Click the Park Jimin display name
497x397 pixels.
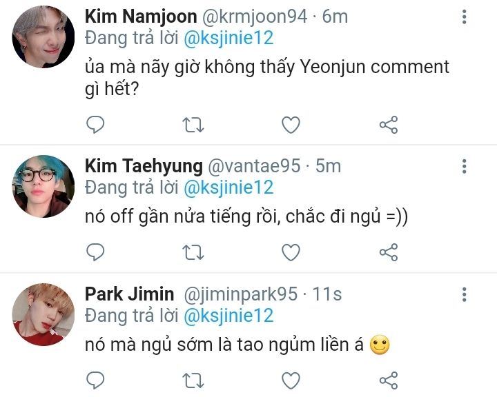click(129, 294)
